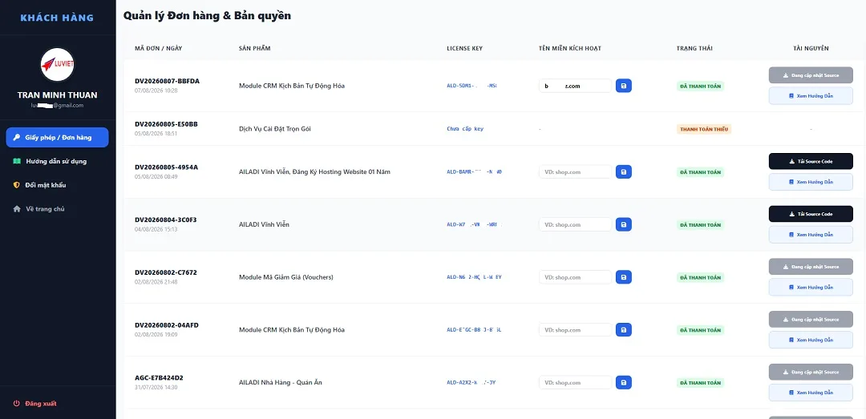Click Xem Hướng Dẫn for DV20260807-BBFDA
866x419 pixels.
coord(811,96)
